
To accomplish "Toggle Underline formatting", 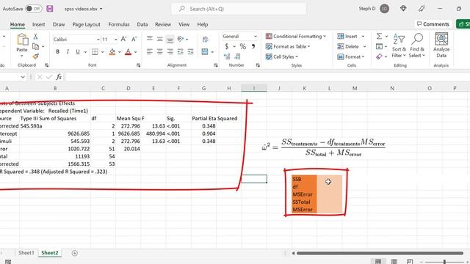I will coord(78,52).
